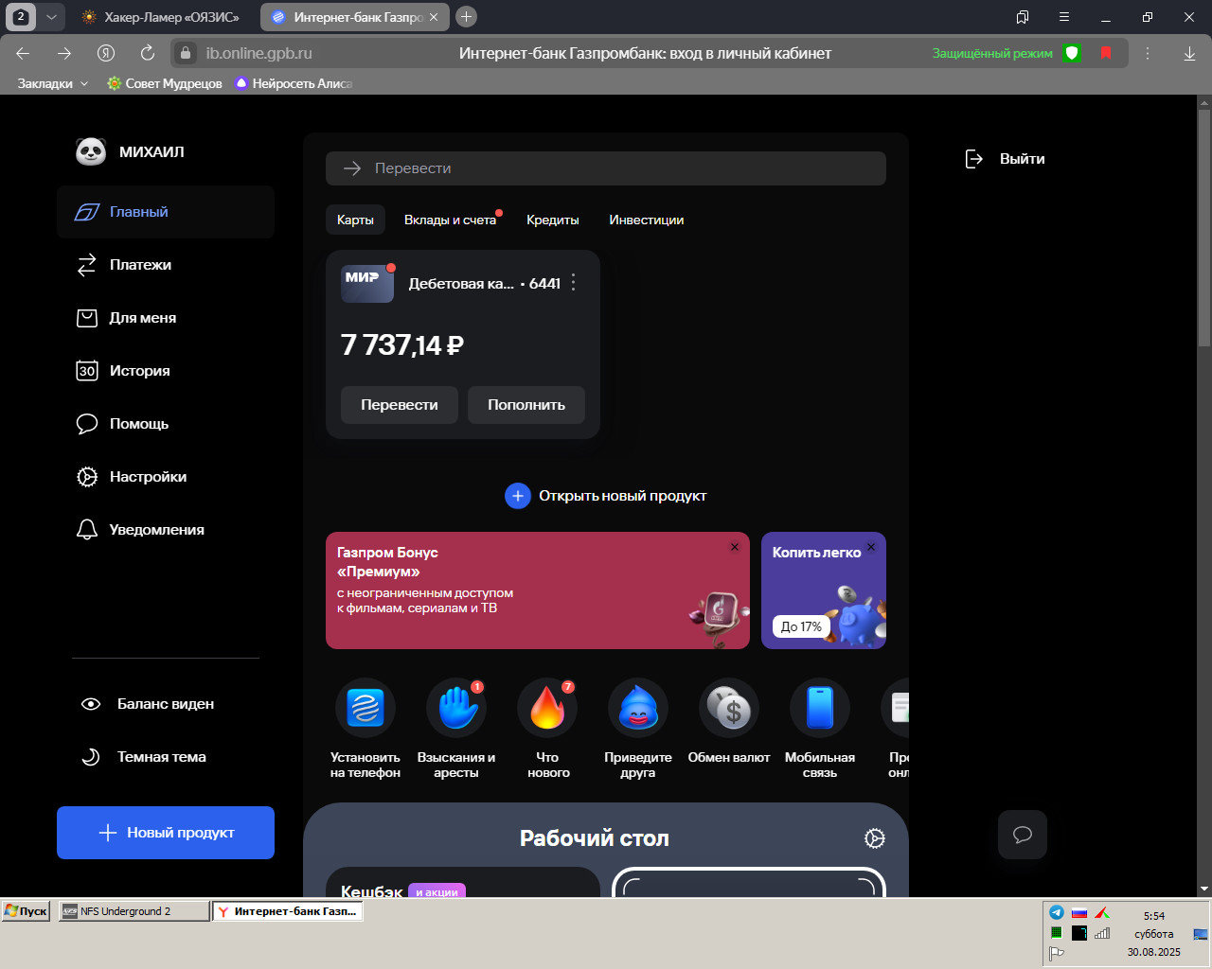Select Мобильная связь phone icon
Viewport: 1212px width, 969px height.
pyautogui.click(x=820, y=709)
